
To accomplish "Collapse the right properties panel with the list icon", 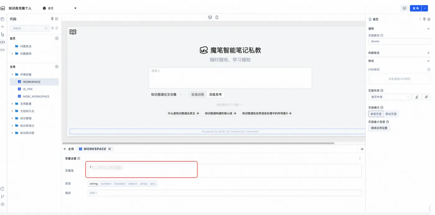I will click(x=429, y=19).
